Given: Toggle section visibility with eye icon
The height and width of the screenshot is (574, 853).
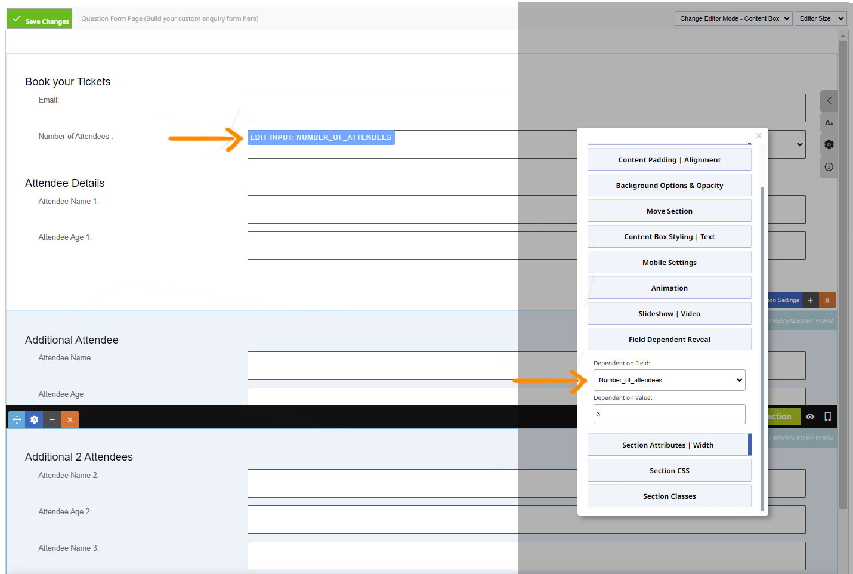Looking at the screenshot, I should [810, 416].
